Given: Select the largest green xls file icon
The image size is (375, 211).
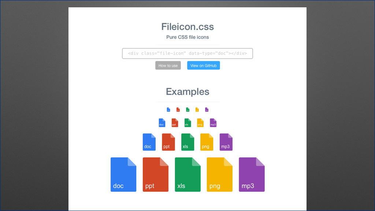Looking at the screenshot, I should pos(188,174).
